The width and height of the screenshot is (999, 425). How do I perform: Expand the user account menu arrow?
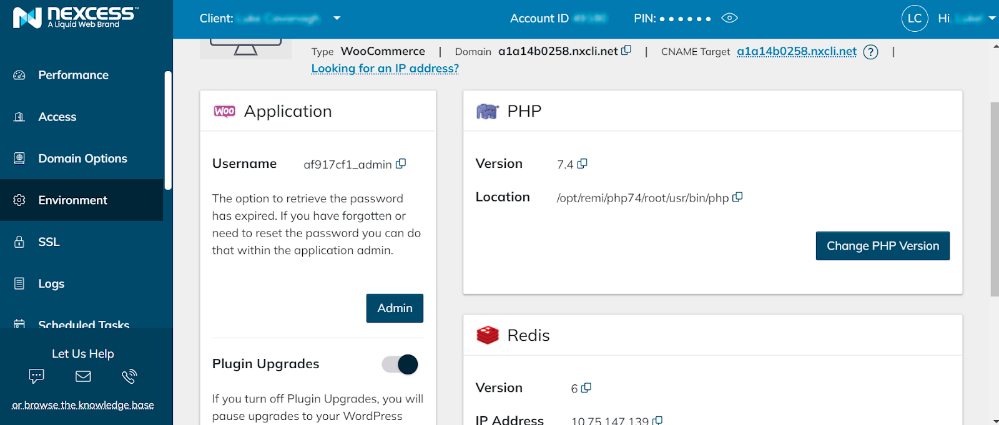(992, 18)
